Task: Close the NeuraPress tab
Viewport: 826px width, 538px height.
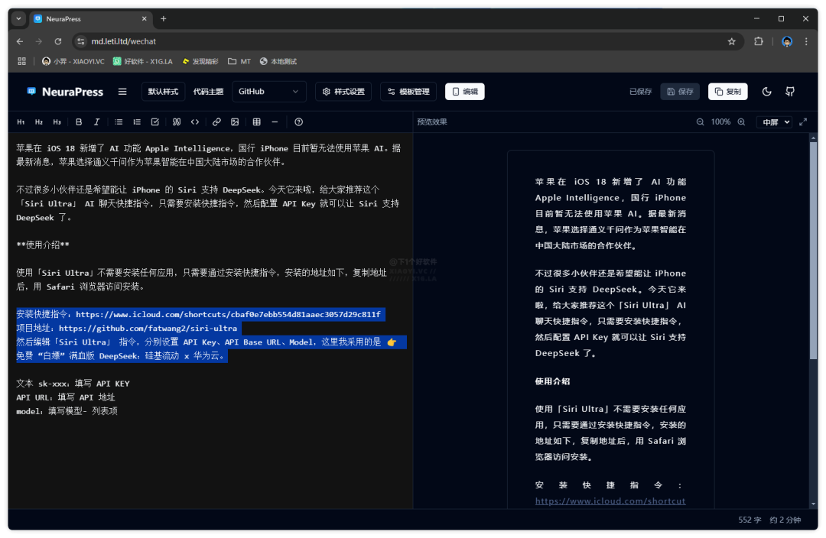Action: pos(145,19)
